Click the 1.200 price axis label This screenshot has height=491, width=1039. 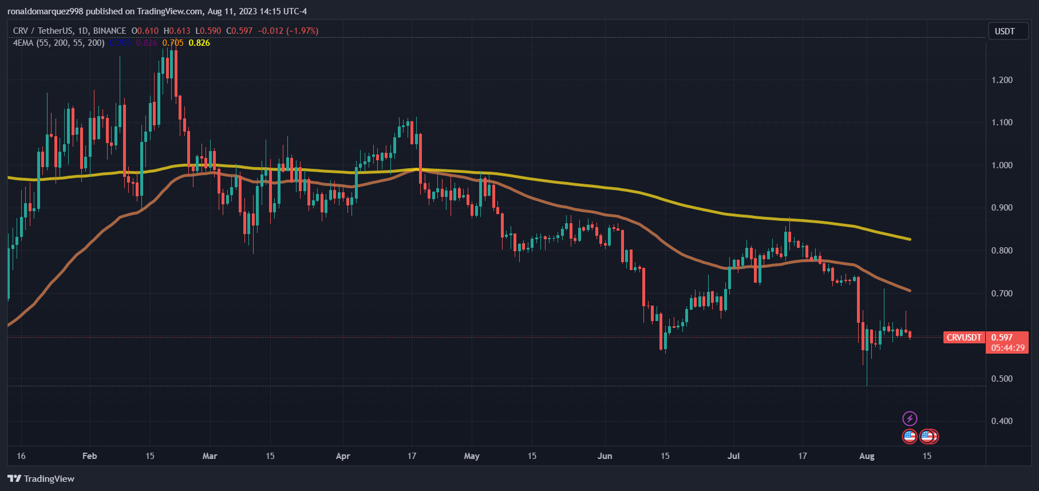pos(1002,80)
